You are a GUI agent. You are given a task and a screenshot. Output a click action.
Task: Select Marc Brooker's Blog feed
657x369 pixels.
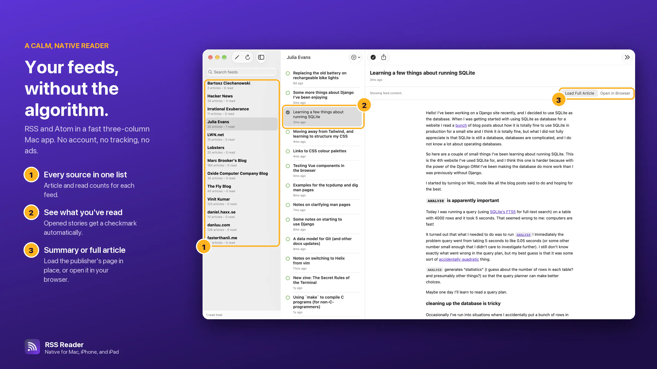click(241, 163)
